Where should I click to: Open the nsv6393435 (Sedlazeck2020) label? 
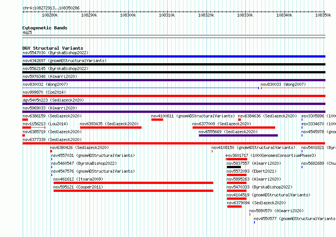pos(109,124)
